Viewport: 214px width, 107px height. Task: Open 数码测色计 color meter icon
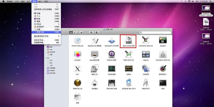pos(163,68)
